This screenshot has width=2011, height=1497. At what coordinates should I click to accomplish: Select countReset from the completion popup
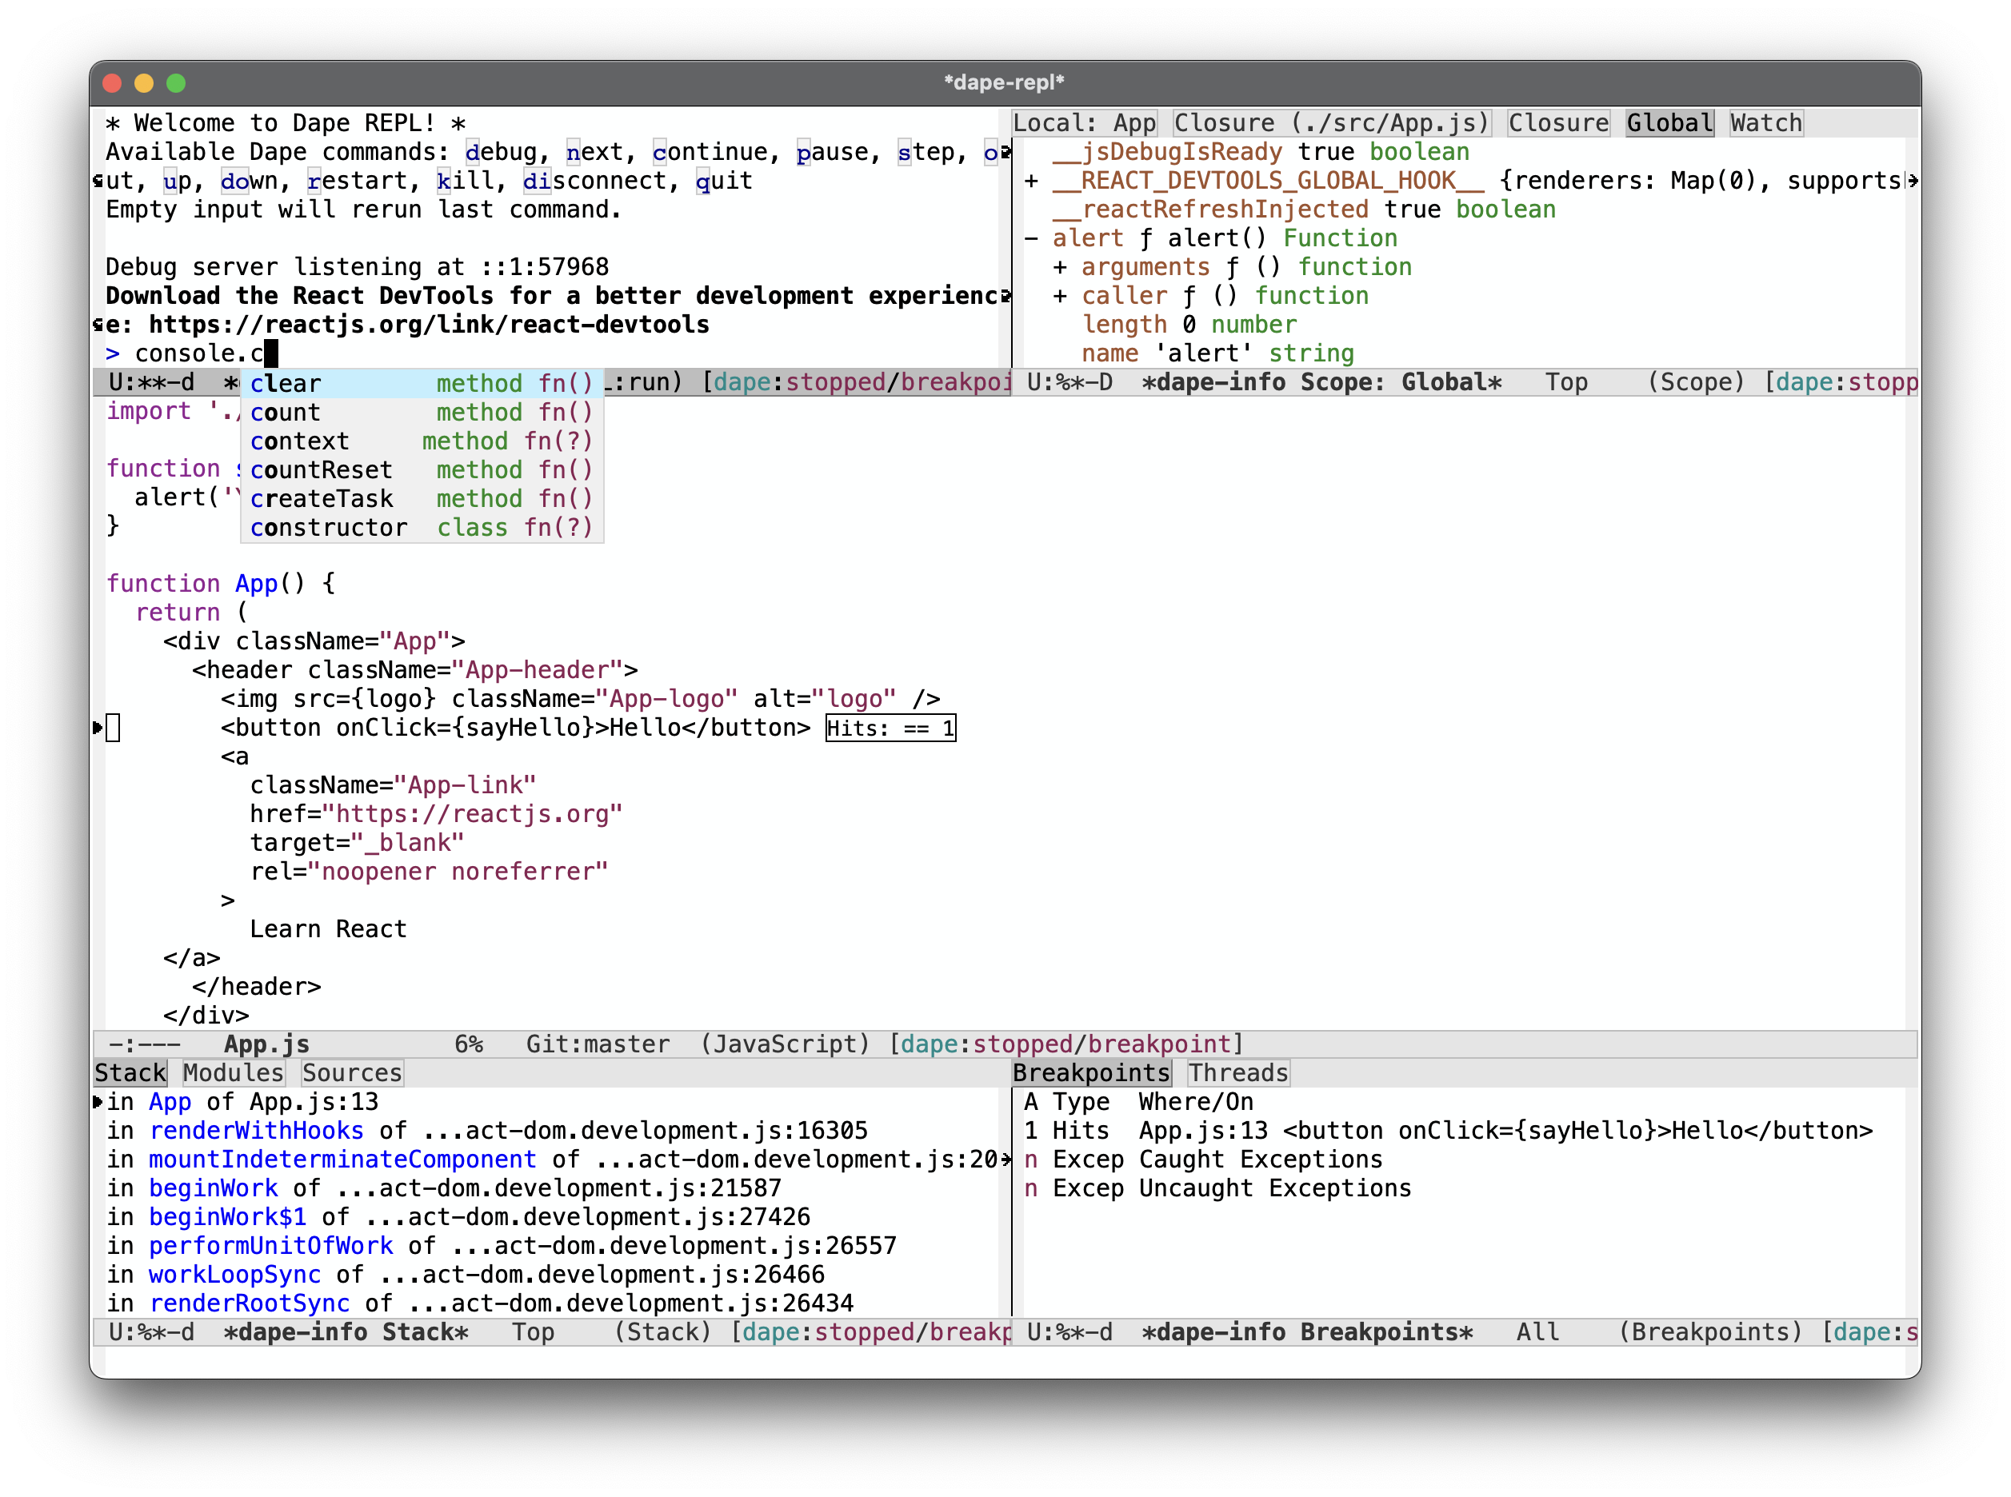[322, 470]
